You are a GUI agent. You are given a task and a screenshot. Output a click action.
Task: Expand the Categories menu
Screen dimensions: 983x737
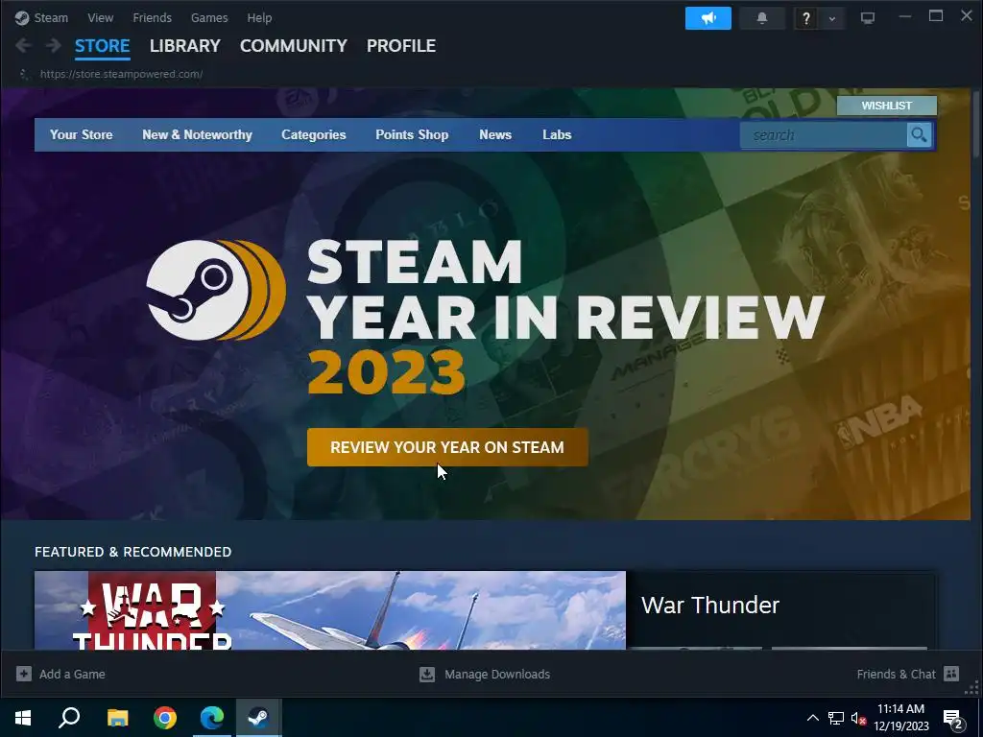(314, 134)
